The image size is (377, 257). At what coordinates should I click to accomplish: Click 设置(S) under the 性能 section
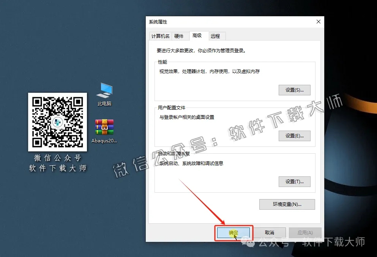(295, 90)
